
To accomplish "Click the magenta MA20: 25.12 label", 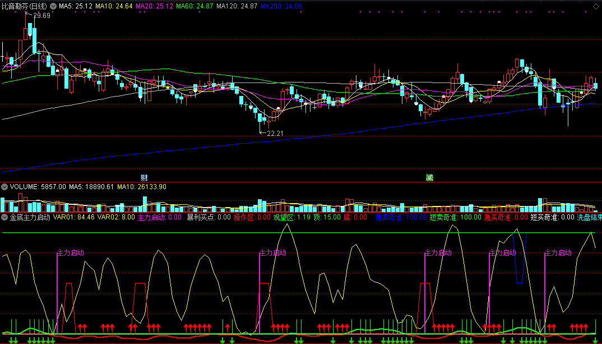I will pos(154,6).
